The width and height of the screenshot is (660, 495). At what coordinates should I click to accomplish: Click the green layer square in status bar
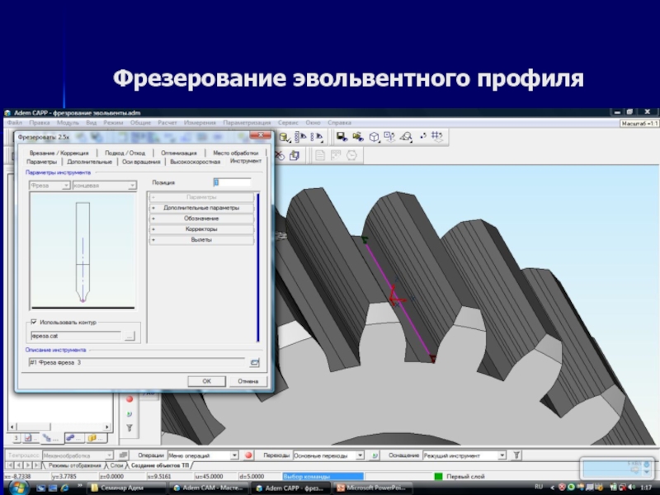point(438,476)
